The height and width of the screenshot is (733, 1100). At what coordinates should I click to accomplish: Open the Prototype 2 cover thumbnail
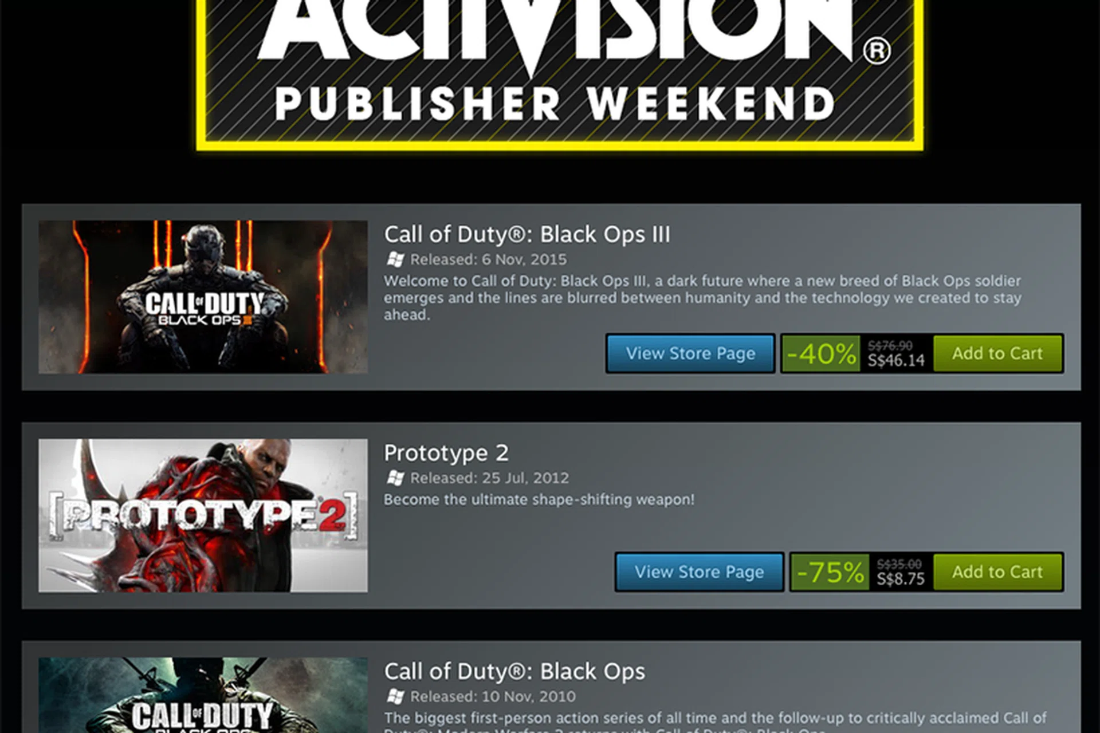coord(203,515)
